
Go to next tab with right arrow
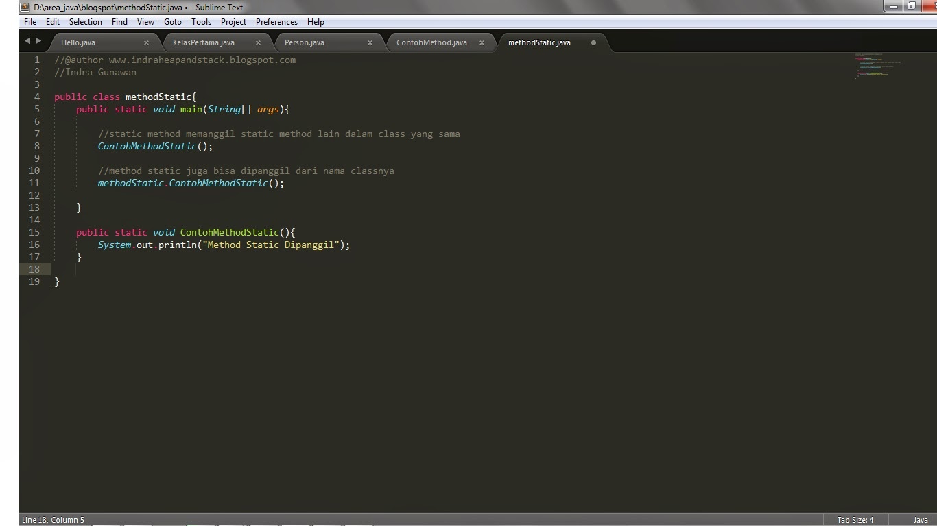(x=38, y=41)
